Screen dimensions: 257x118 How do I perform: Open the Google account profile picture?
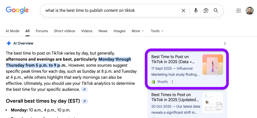[249, 11]
